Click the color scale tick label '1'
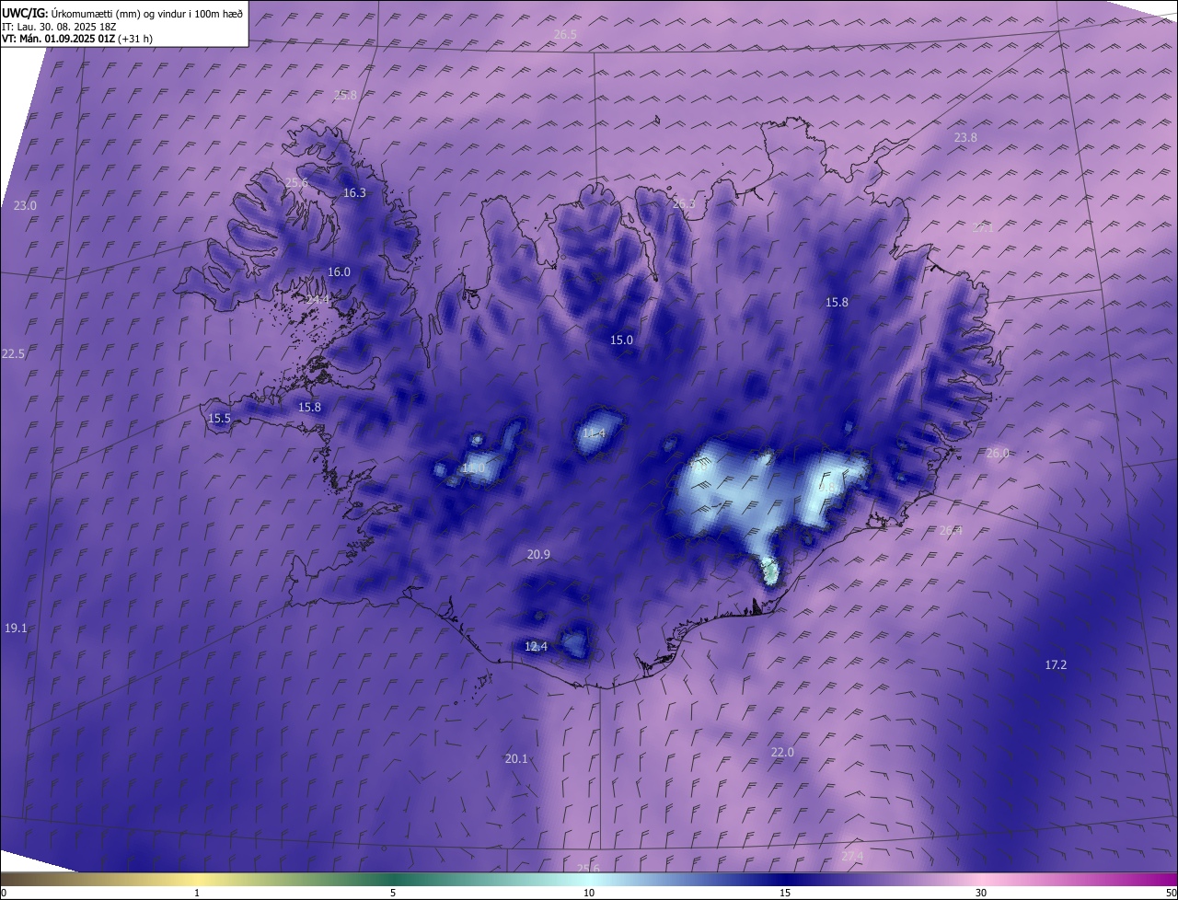This screenshot has width=1178, height=900. click(x=197, y=893)
